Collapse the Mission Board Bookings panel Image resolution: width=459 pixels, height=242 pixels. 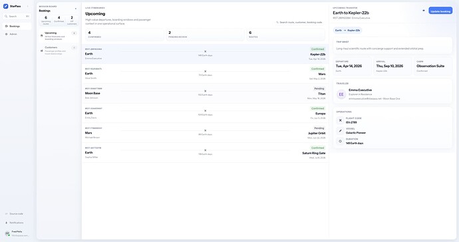coord(76,9)
